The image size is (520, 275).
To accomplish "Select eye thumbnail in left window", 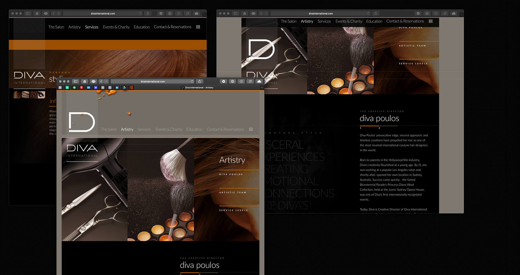I will tap(41, 95).
